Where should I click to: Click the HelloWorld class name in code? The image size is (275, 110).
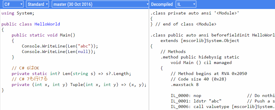tap(47, 24)
